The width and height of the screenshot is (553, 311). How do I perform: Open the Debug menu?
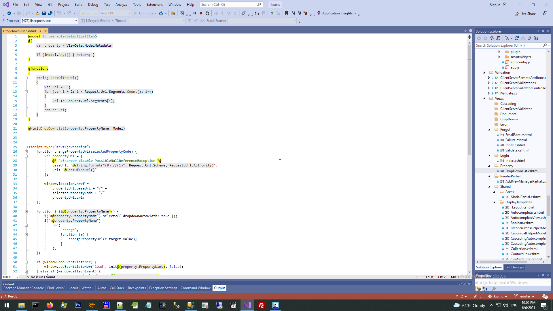tap(93, 4)
